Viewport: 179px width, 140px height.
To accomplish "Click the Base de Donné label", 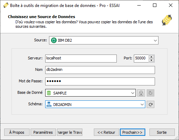I will click(30, 92).
